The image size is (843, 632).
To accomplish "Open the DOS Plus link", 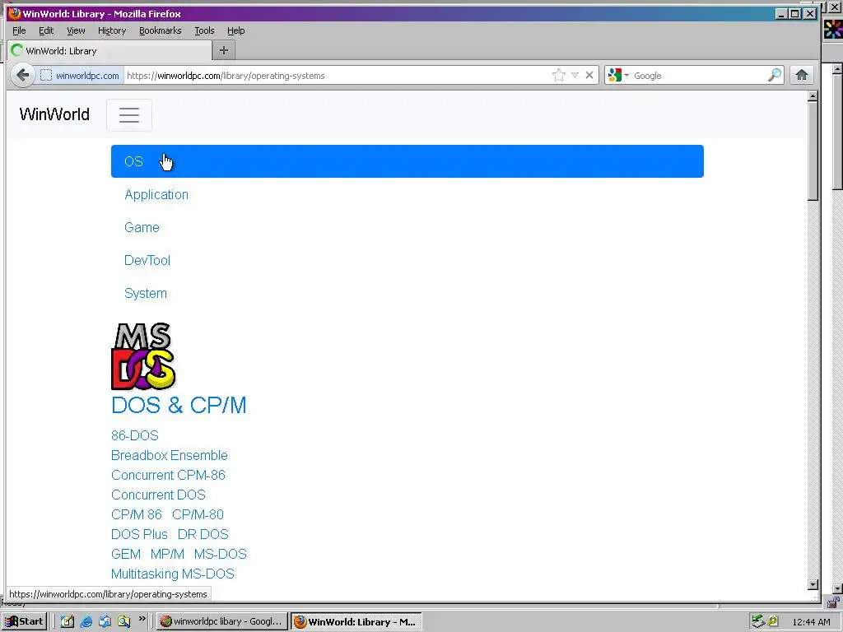I will coord(139,534).
